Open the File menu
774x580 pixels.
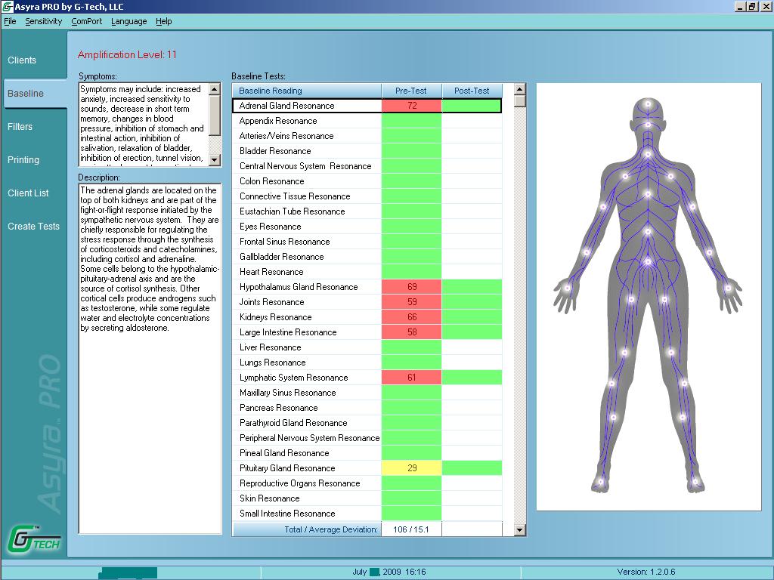[10, 21]
